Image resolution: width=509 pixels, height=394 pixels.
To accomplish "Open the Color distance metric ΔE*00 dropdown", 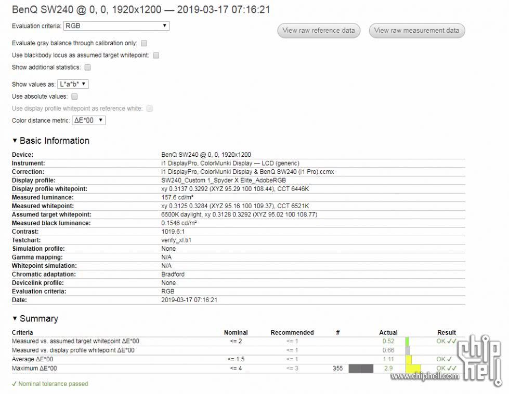I will pos(88,120).
